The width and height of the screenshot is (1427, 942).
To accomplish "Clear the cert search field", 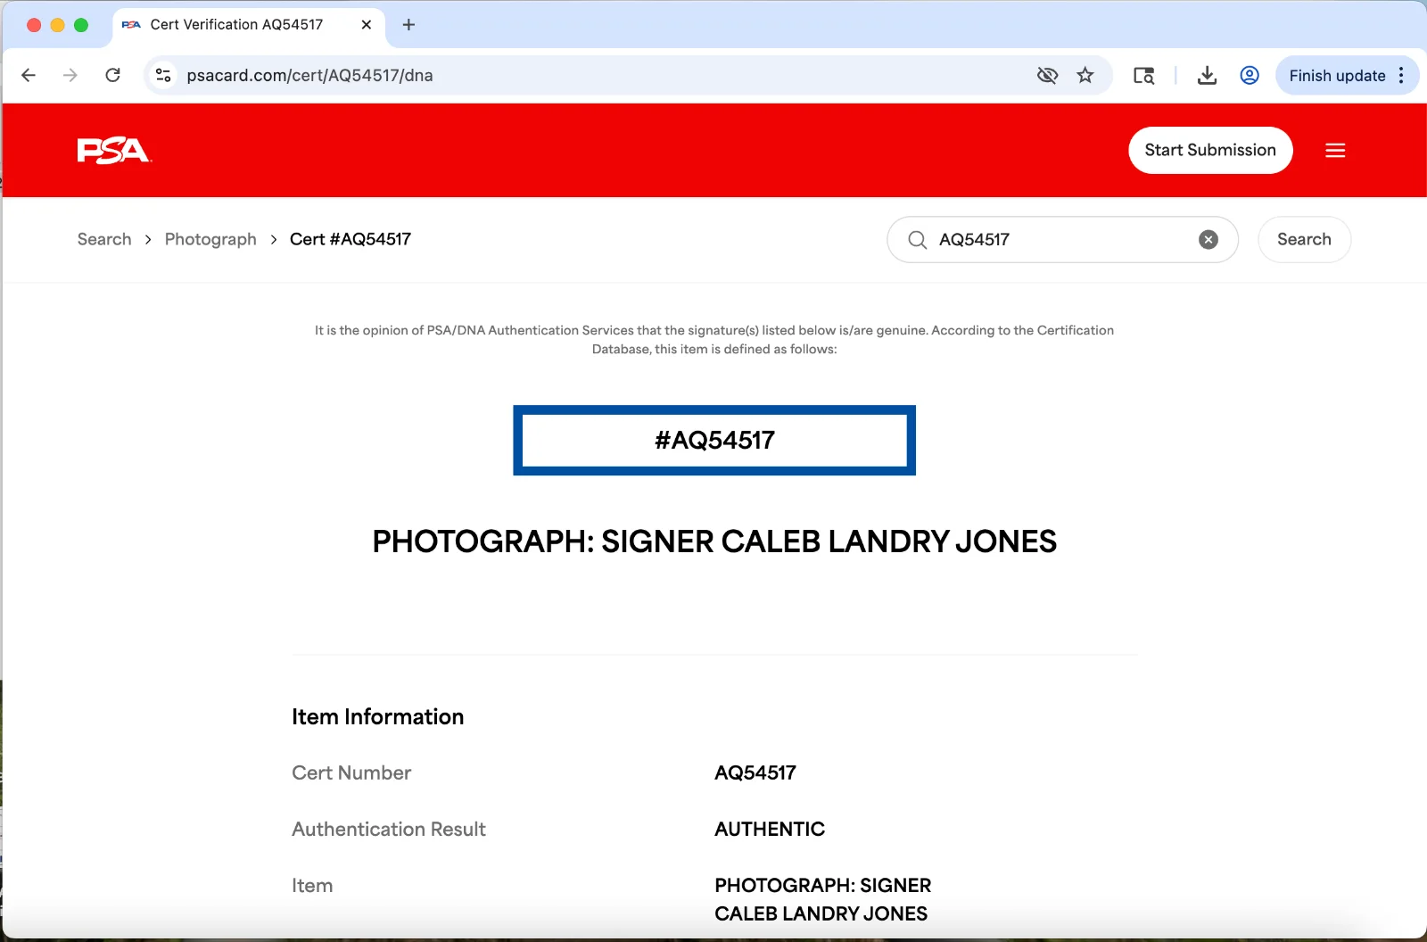I will 1208,240.
